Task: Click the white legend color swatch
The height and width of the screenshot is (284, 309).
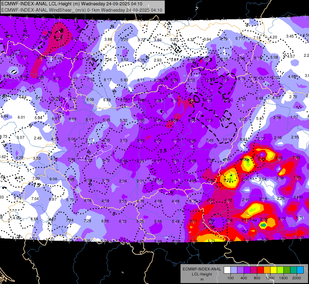Action: pos(227,270)
